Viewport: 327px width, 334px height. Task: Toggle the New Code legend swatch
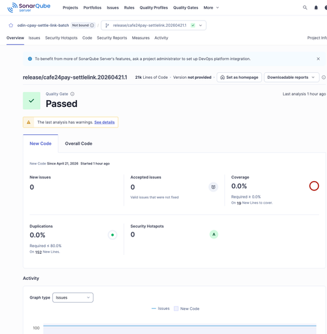coord(176,309)
